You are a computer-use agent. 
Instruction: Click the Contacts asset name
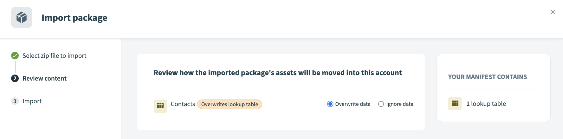183,104
